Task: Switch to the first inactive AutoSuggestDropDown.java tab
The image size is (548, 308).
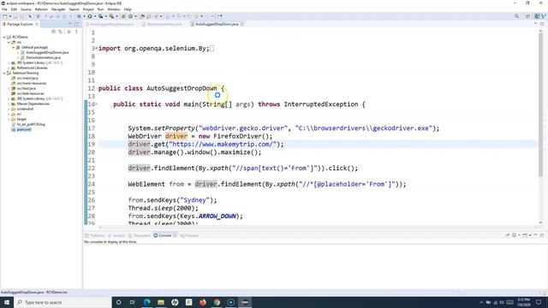Action: pyautogui.click(x=111, y=24)
